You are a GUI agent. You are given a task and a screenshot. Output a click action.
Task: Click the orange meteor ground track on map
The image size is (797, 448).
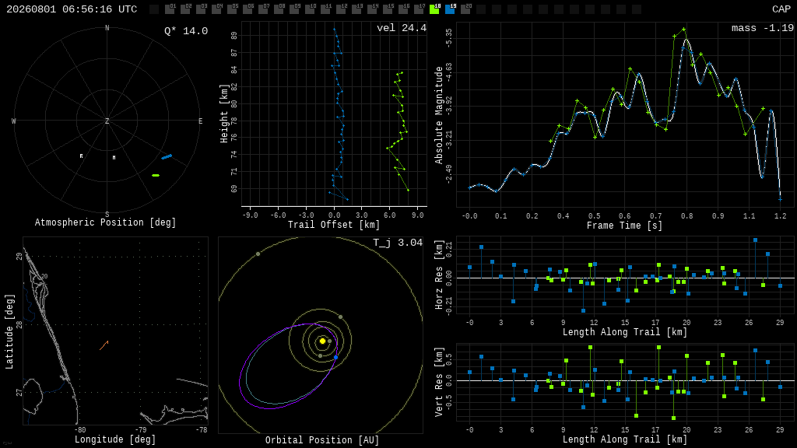pyautogui.click(x=104, y=345)
